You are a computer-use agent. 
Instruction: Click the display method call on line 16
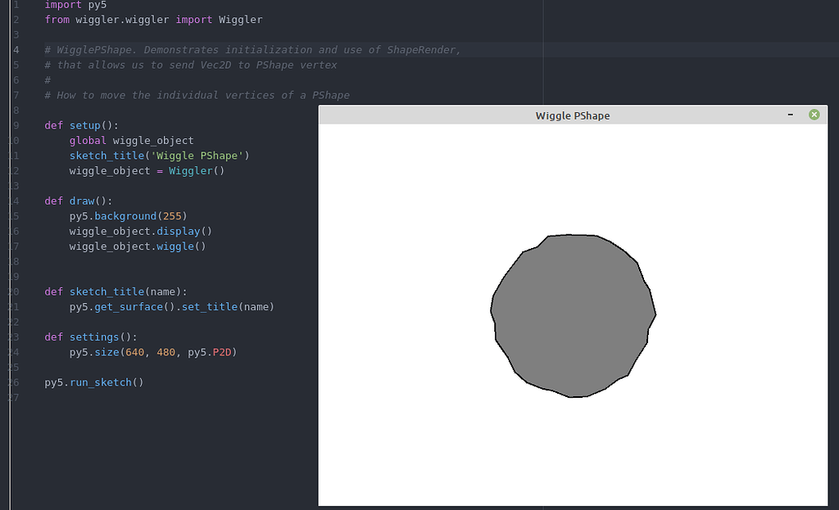pos(178,231)
